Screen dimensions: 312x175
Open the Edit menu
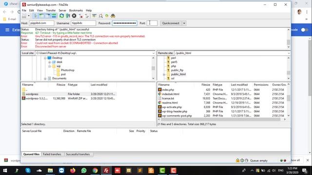(x=31, y=10)
